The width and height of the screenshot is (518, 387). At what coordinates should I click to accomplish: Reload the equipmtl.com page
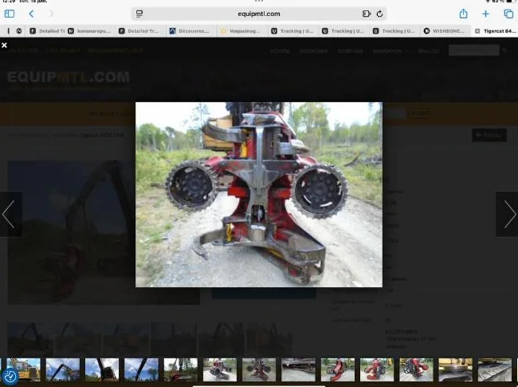pos(379,14)
